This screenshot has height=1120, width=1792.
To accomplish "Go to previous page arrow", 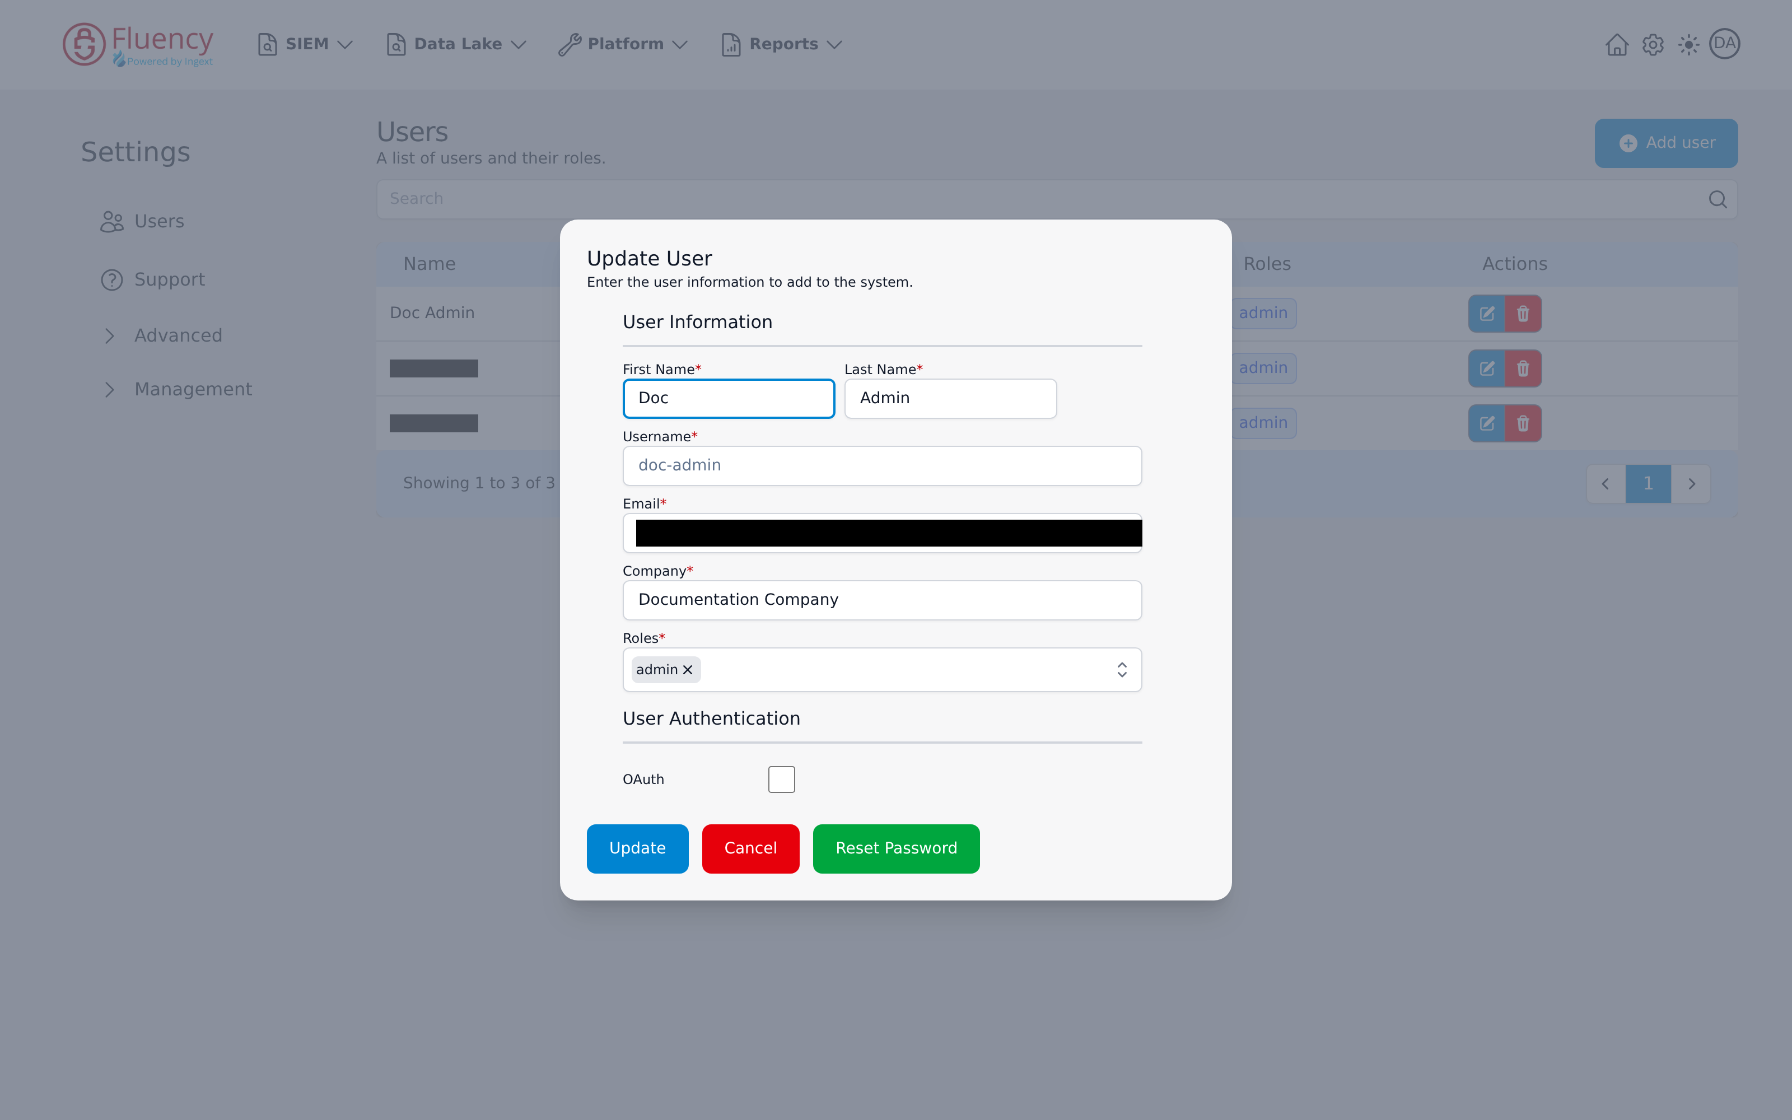I will 1606,484.
